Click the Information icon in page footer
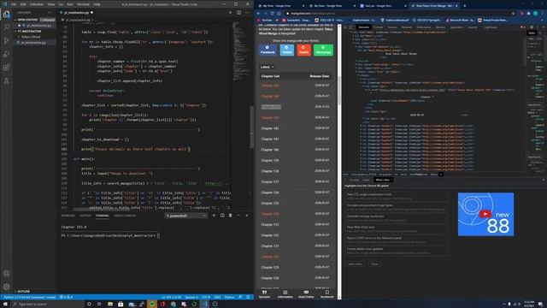The height and width of the screenshot is (308, 547). click(x=285, y=293)
